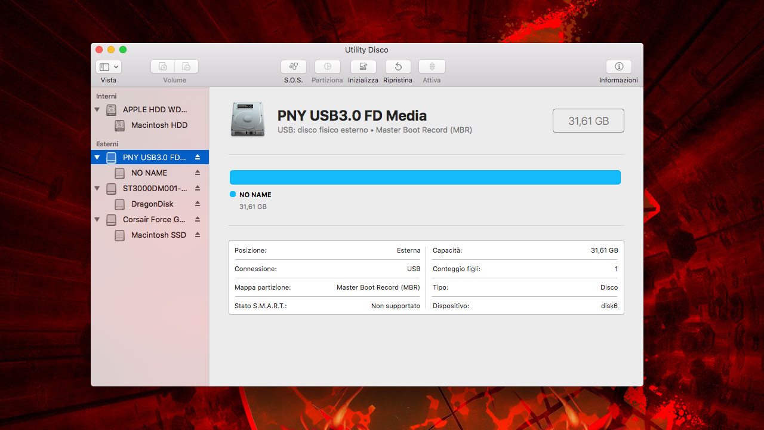Select Macintosh HDD in sidebar
This screenshot has width=764, height=430.
pos(159,125)
